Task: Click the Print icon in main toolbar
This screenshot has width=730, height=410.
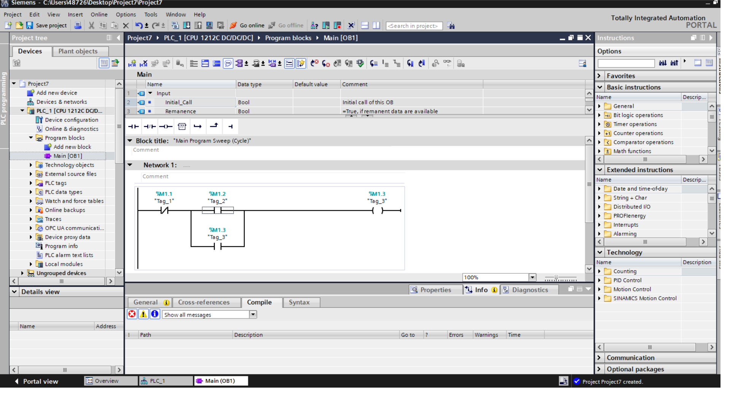Action: point(78,25)
